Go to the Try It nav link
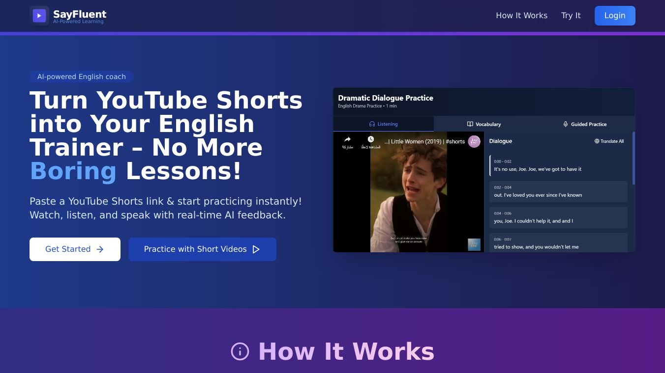 click(x=571, y=16)
